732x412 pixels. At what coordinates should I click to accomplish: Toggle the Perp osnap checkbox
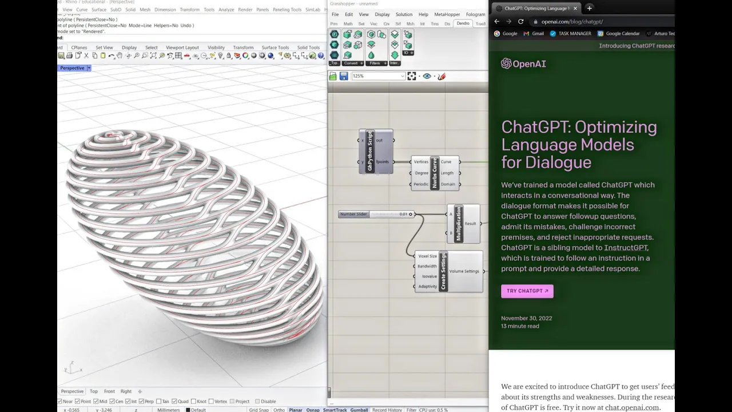(x=142, y=401)
